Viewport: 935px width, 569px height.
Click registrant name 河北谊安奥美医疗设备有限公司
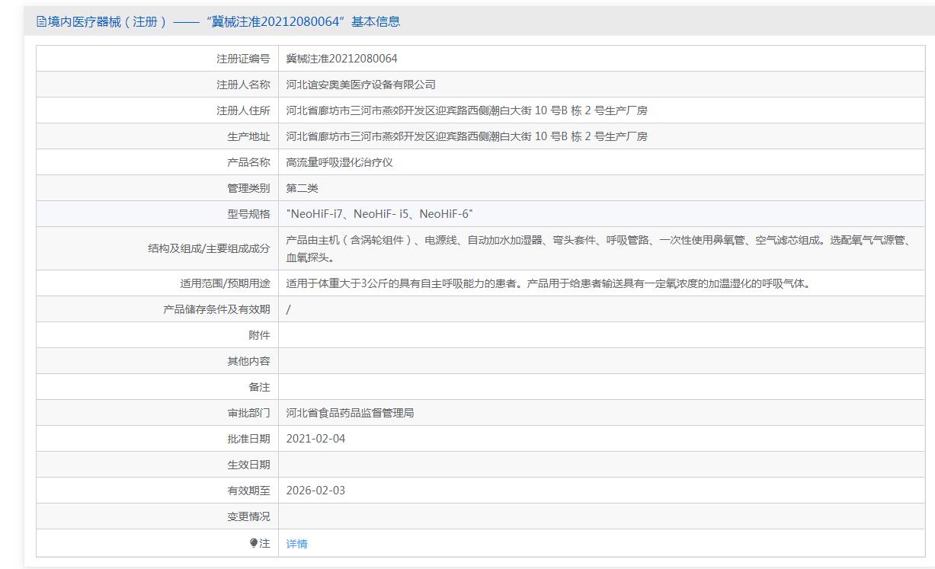(x=360, y=85)
